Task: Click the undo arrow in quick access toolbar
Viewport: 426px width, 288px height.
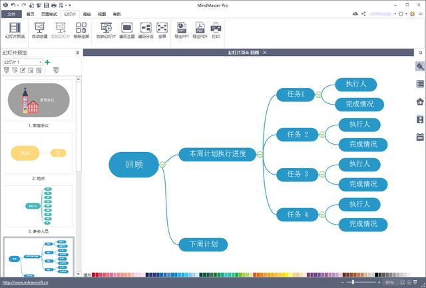Action: [13, 5]
